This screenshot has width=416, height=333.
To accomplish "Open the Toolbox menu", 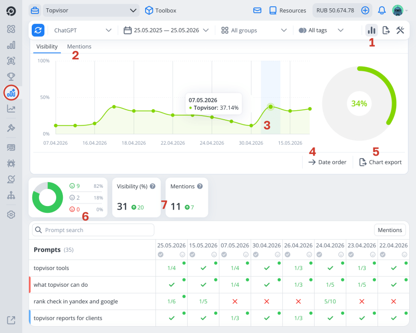I will click(161, 10).
